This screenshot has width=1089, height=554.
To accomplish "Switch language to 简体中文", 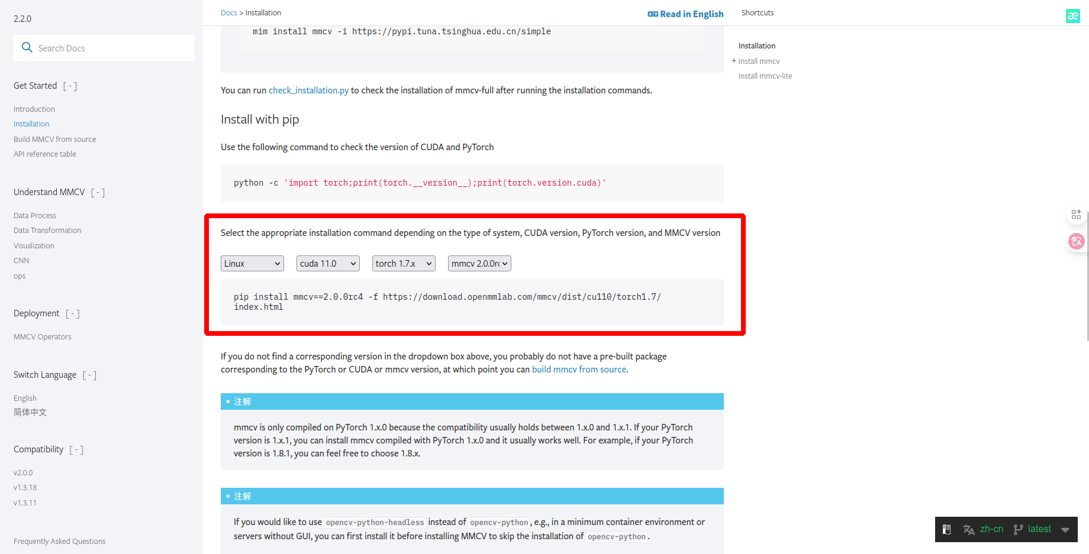I will [30, 413].
